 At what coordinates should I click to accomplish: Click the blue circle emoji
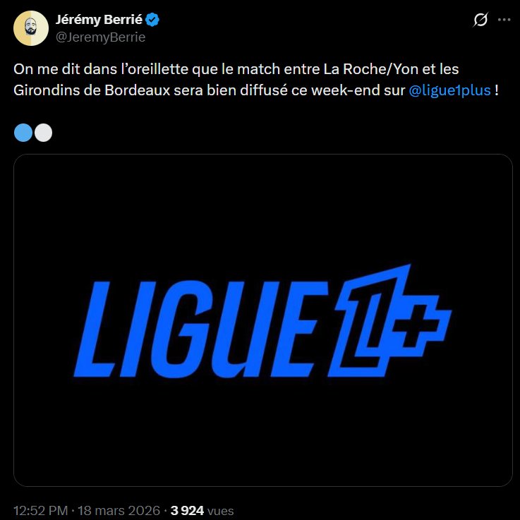click(x=23, y=133)
